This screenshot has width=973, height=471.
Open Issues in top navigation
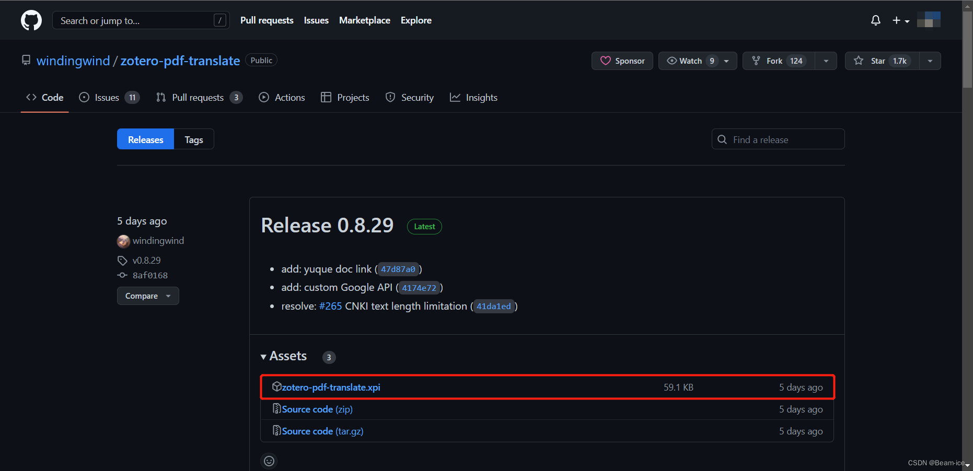pos(316,20)
